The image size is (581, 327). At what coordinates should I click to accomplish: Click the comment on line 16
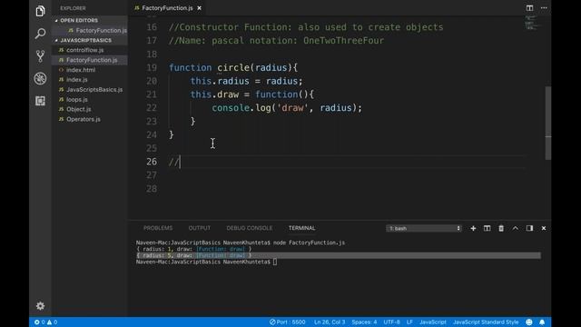click(306, 27)
